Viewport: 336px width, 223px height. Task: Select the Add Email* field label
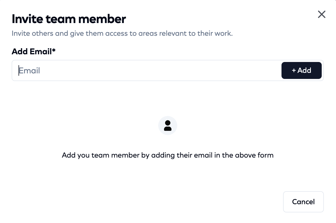tap(34, 51)
